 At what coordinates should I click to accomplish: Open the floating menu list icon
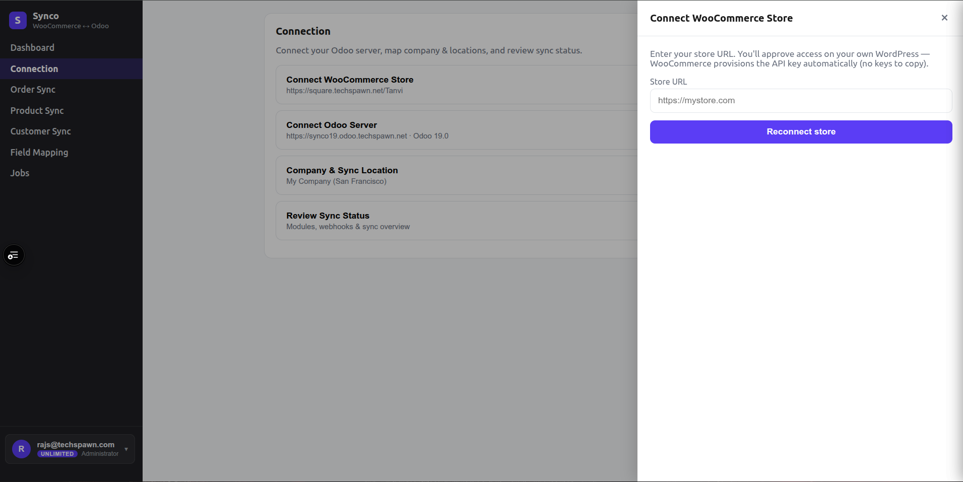pos(14,255)
